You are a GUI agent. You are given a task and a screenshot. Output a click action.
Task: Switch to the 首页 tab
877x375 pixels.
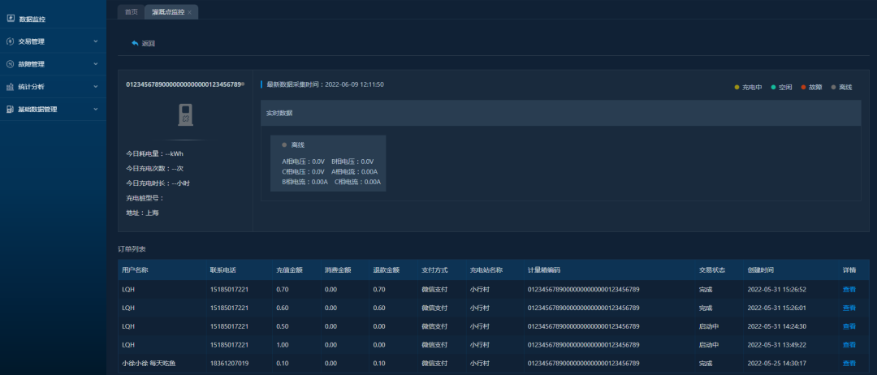(131, 11)
